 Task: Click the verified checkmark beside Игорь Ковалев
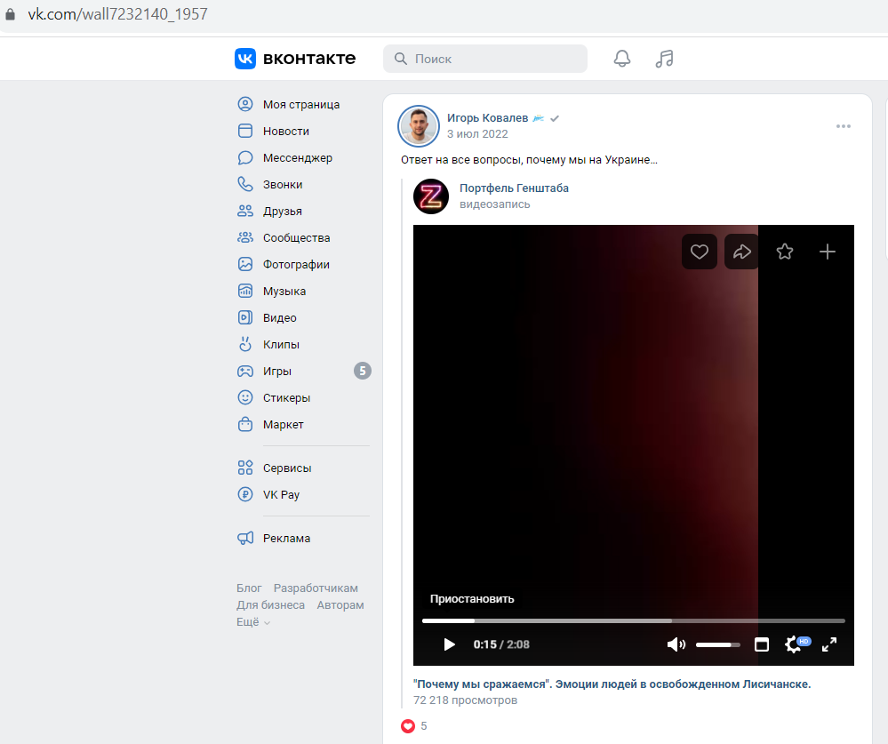tap(555, 118)
